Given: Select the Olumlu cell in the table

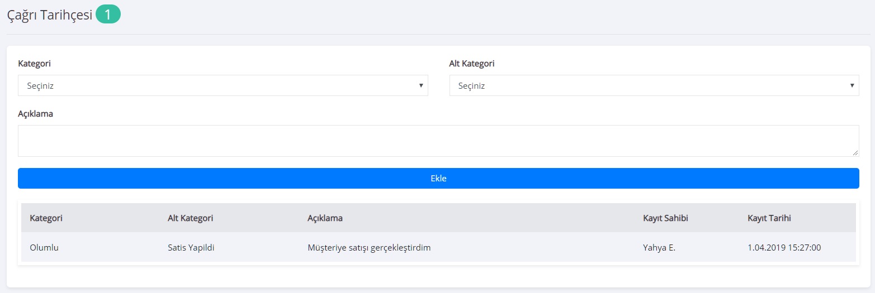Looking at the screenshot, I should tap(44, 248).
